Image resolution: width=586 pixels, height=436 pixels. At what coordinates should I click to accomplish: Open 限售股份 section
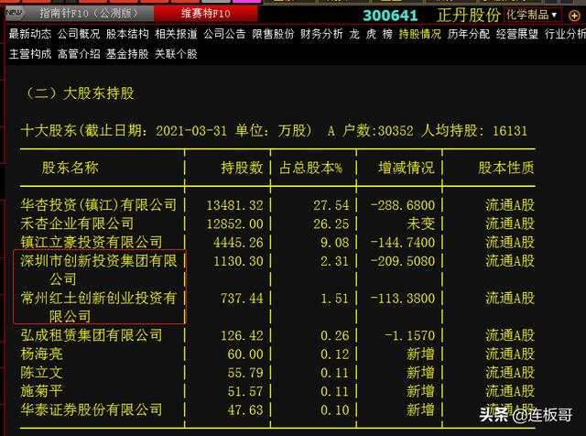(x=273, y=34)
